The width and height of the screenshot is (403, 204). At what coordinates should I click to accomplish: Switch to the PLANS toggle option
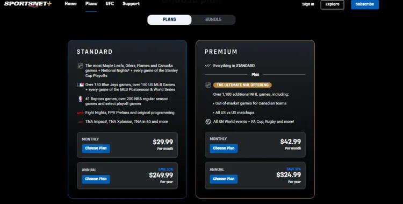click(x=169, y=20)
